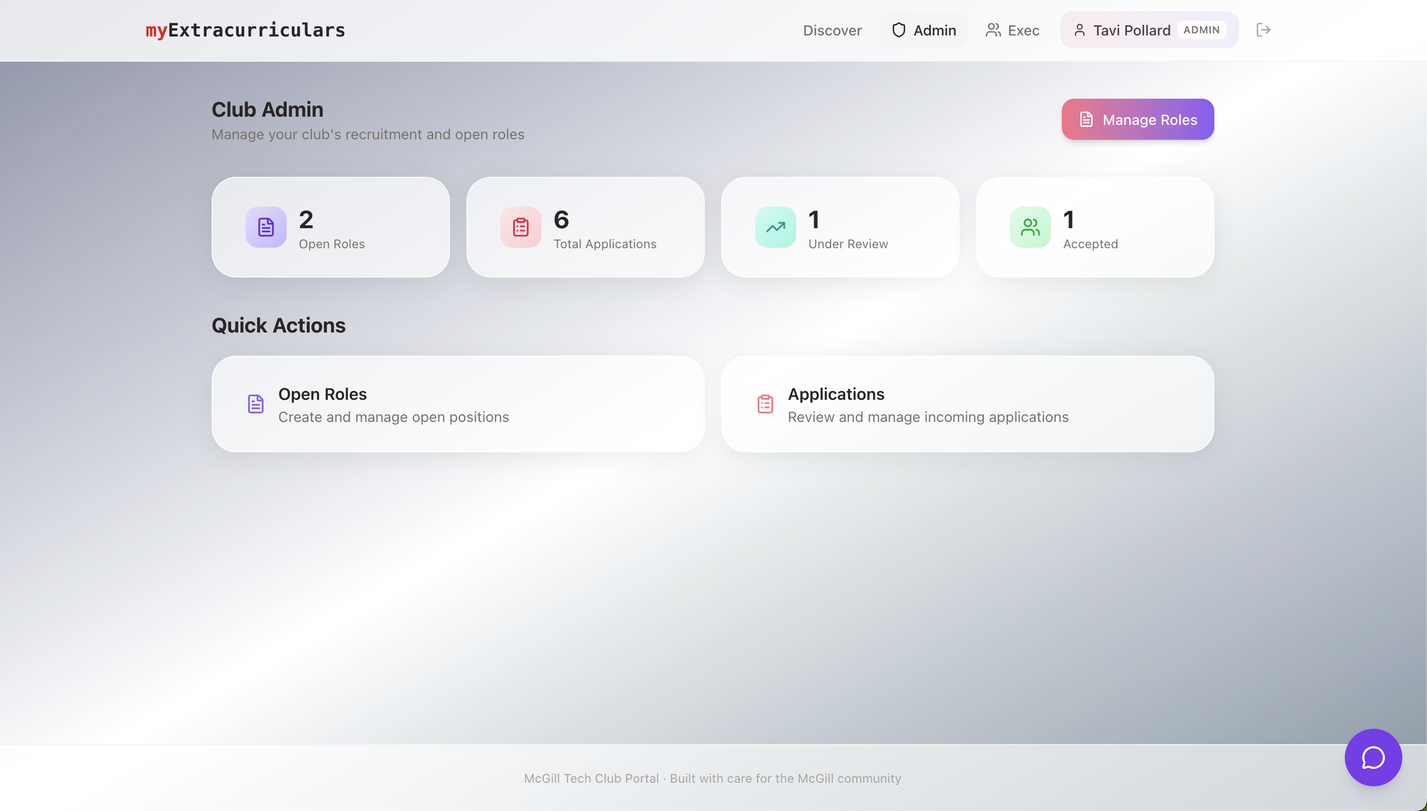Click the logout arrow icon

click(1263, 30)
